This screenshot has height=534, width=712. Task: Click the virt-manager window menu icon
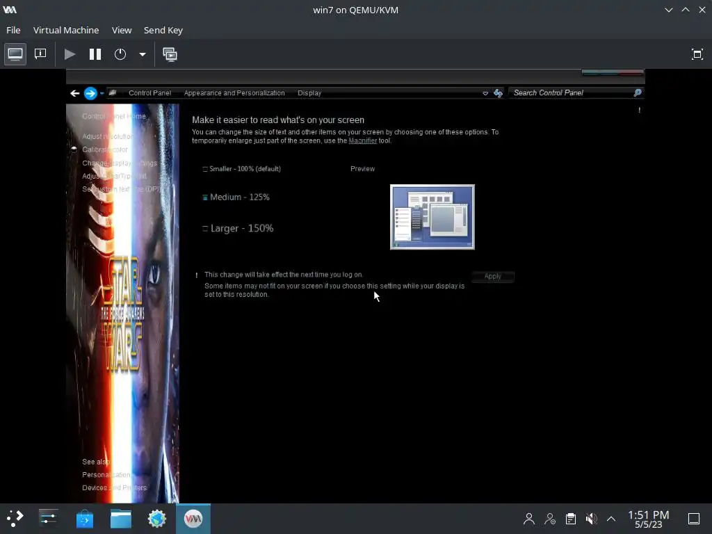click(10, 10)
